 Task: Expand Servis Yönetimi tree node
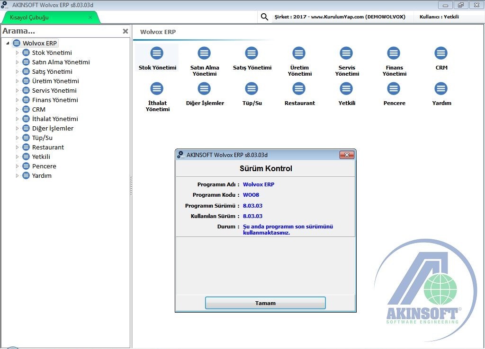18,90
